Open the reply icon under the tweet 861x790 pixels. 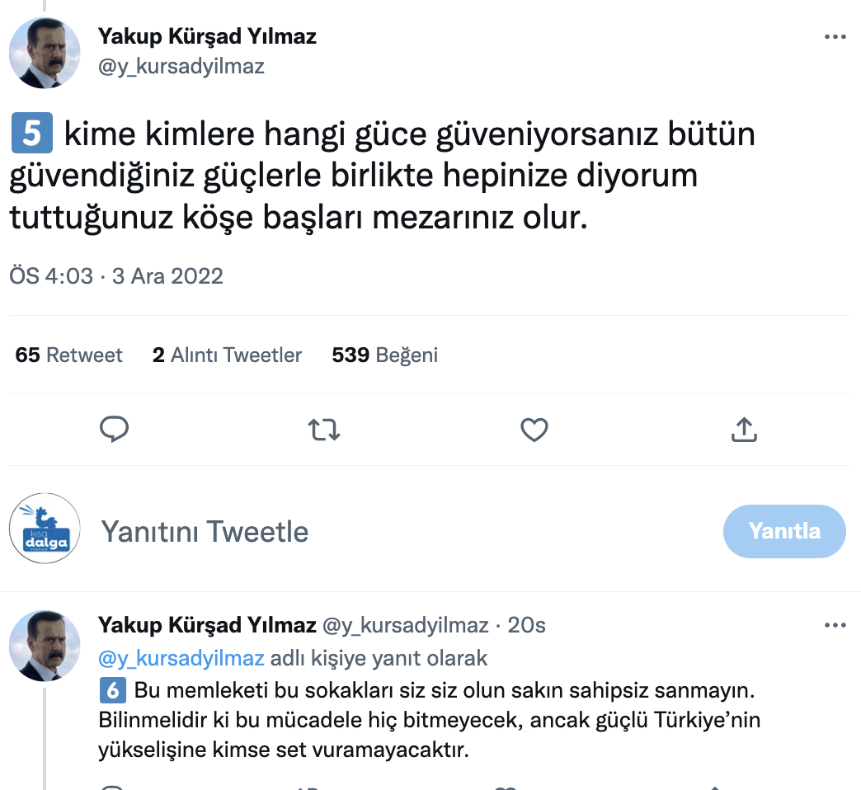pos(115,430)
